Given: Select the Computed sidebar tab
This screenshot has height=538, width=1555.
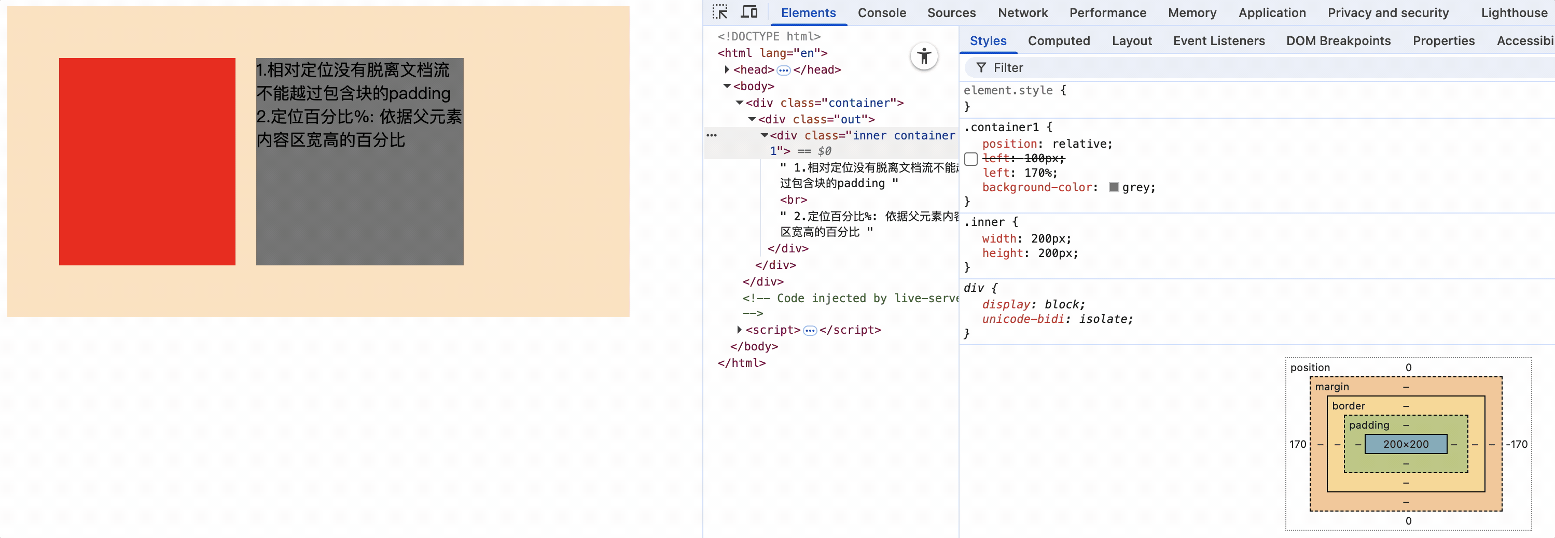Looking at the screenshot, I should 1058,40.
